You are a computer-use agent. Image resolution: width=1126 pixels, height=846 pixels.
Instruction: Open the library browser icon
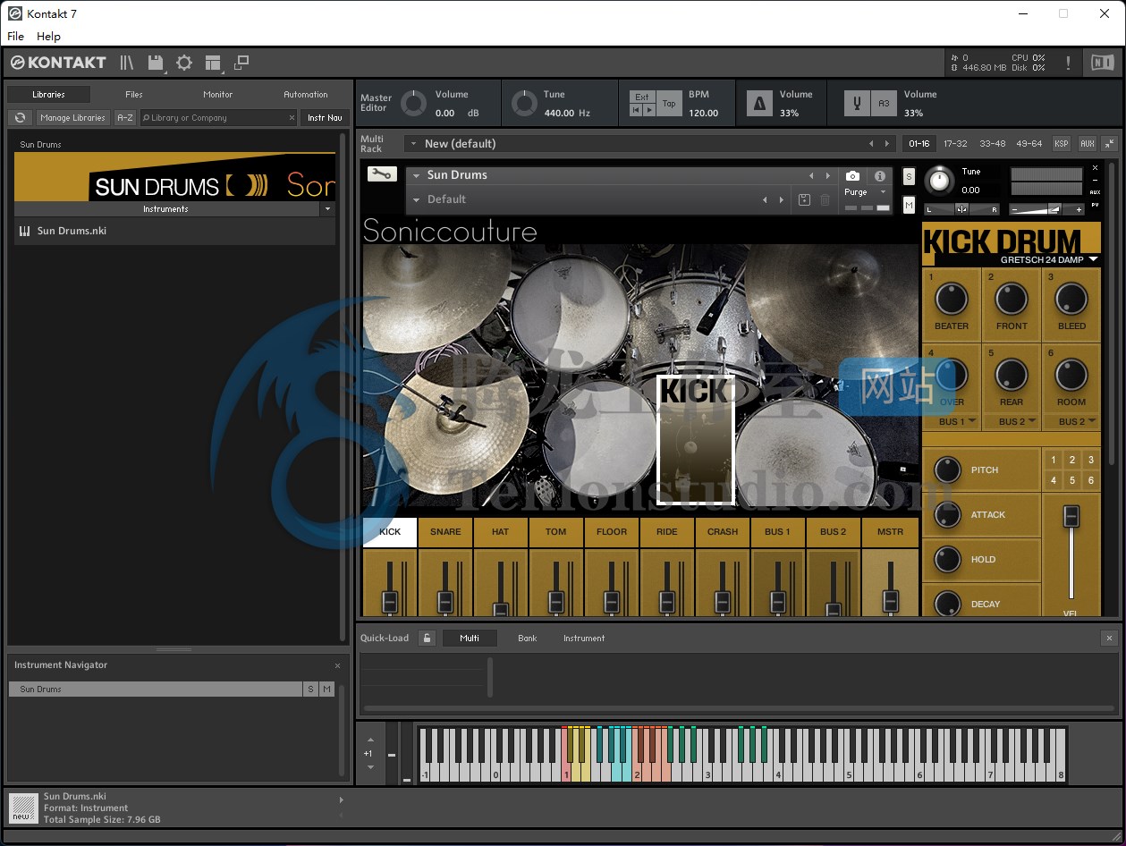[x=127, y=63]
